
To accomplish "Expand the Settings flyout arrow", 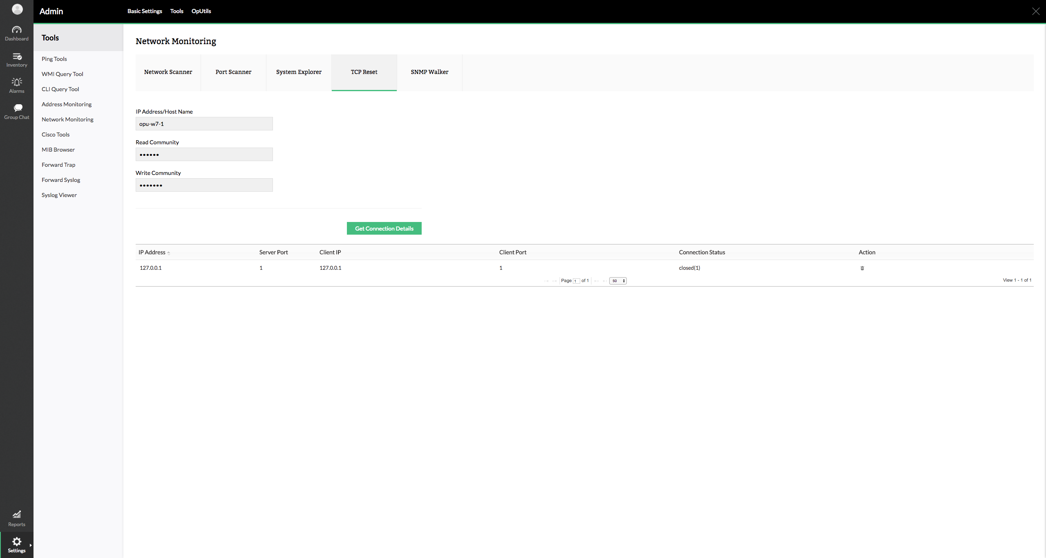I will [x=31, y=545].
